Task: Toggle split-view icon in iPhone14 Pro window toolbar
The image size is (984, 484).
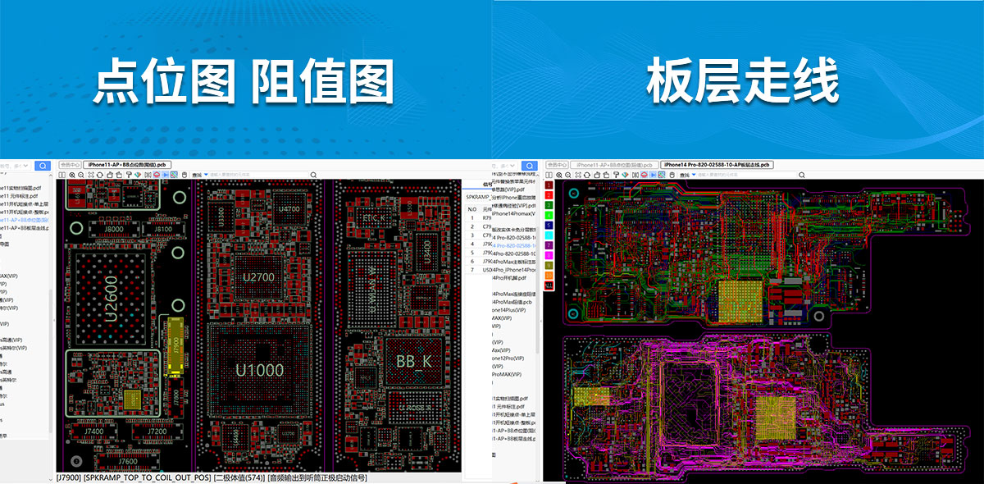Action: [549, 175]
